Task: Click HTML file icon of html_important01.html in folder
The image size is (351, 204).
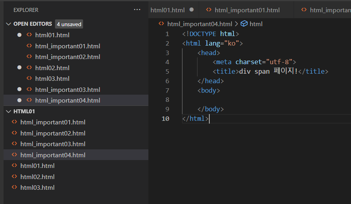Action: coord(14,122)
